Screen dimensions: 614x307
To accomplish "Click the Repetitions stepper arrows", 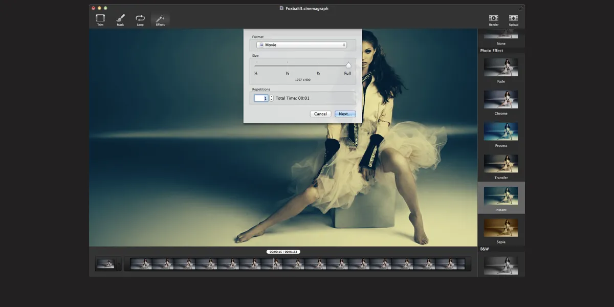I will (272, 98).
